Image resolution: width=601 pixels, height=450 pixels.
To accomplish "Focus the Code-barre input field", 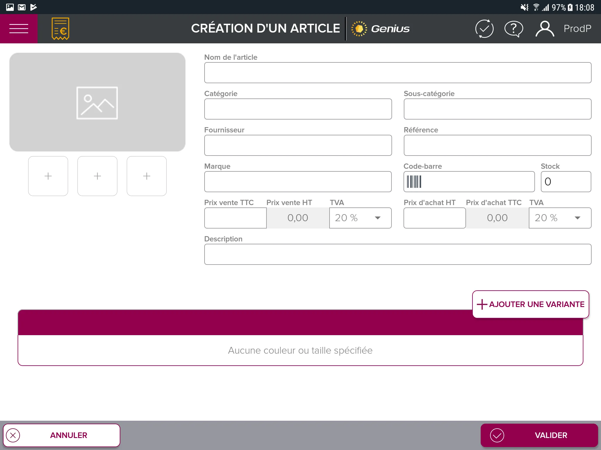I will coord(469,182).
